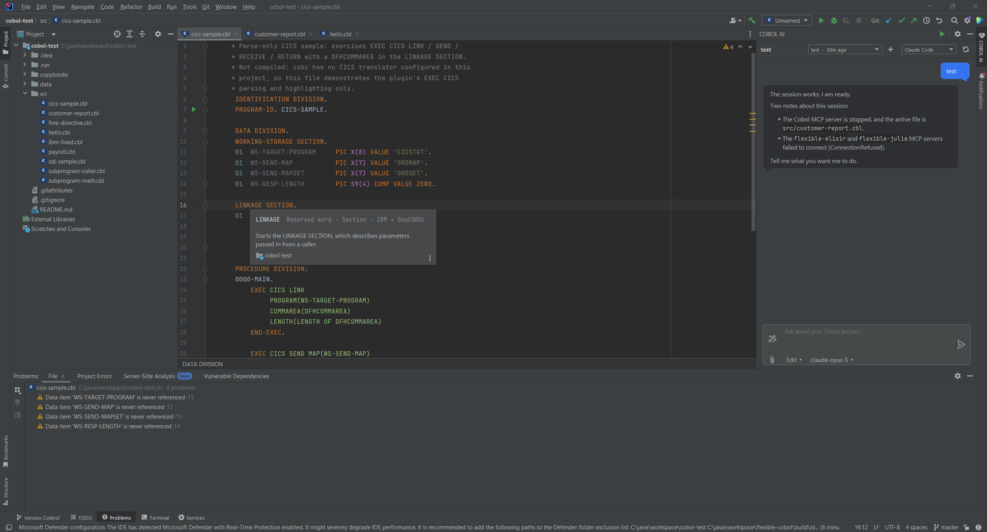Open the session dropdown 'test · 38m ago'
Viewport: 987px width, 532px height.
point(845,49)
